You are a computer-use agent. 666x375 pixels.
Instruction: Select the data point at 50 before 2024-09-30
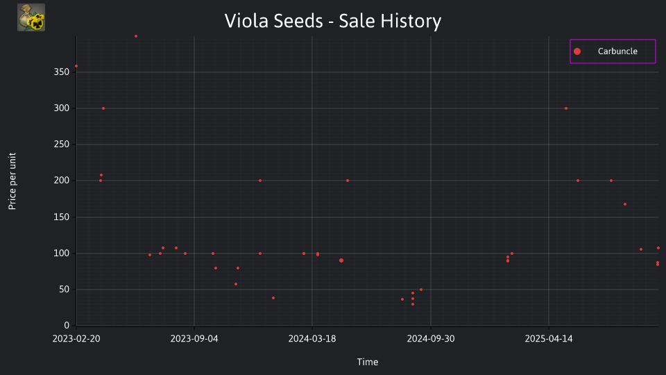click(421, 290)
